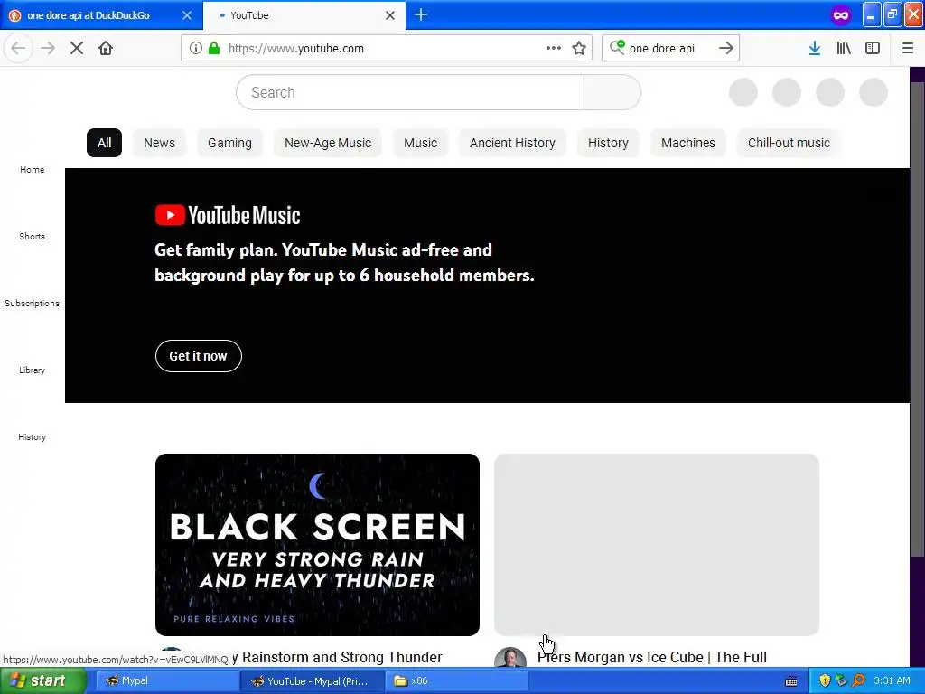Click the on-screen keyboard tray icon
This screenshot has height=694, width=925.
point(791,681)
